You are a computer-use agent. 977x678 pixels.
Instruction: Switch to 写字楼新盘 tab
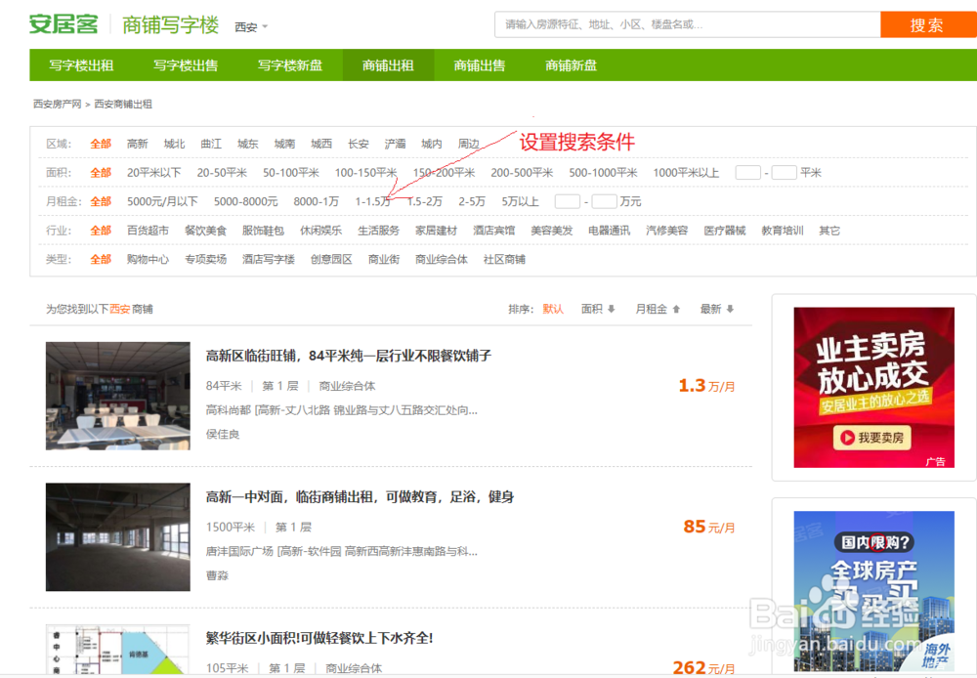pyautogui.click(x=290, y=65)
